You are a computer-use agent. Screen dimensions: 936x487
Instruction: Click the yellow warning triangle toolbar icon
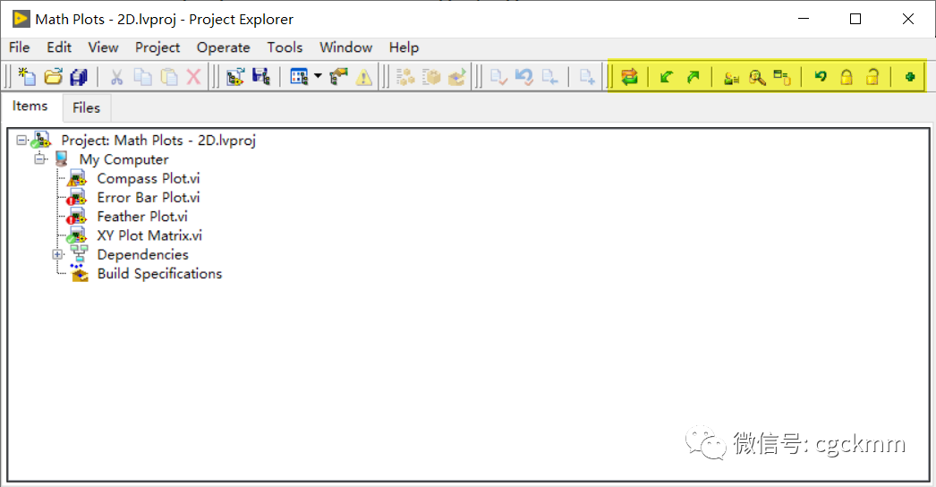363,76
